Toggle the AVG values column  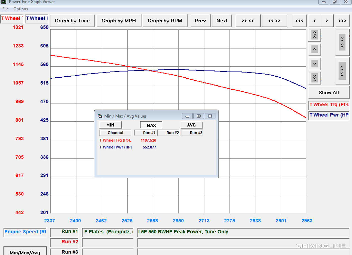pos(192,125)
